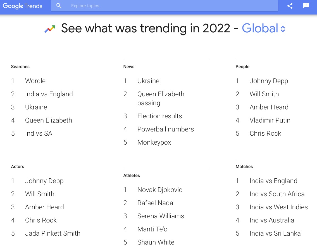
Task: Click the News category heading
Action: tap(129, 67)
